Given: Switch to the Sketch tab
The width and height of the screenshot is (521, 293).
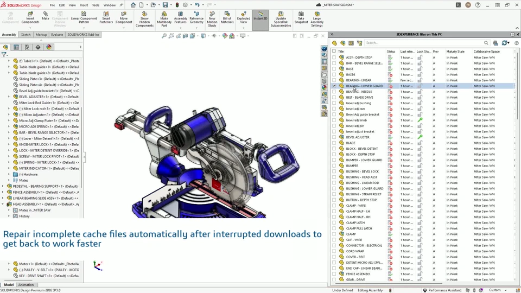Looking at the screenshot, I should tap(26, 35).
